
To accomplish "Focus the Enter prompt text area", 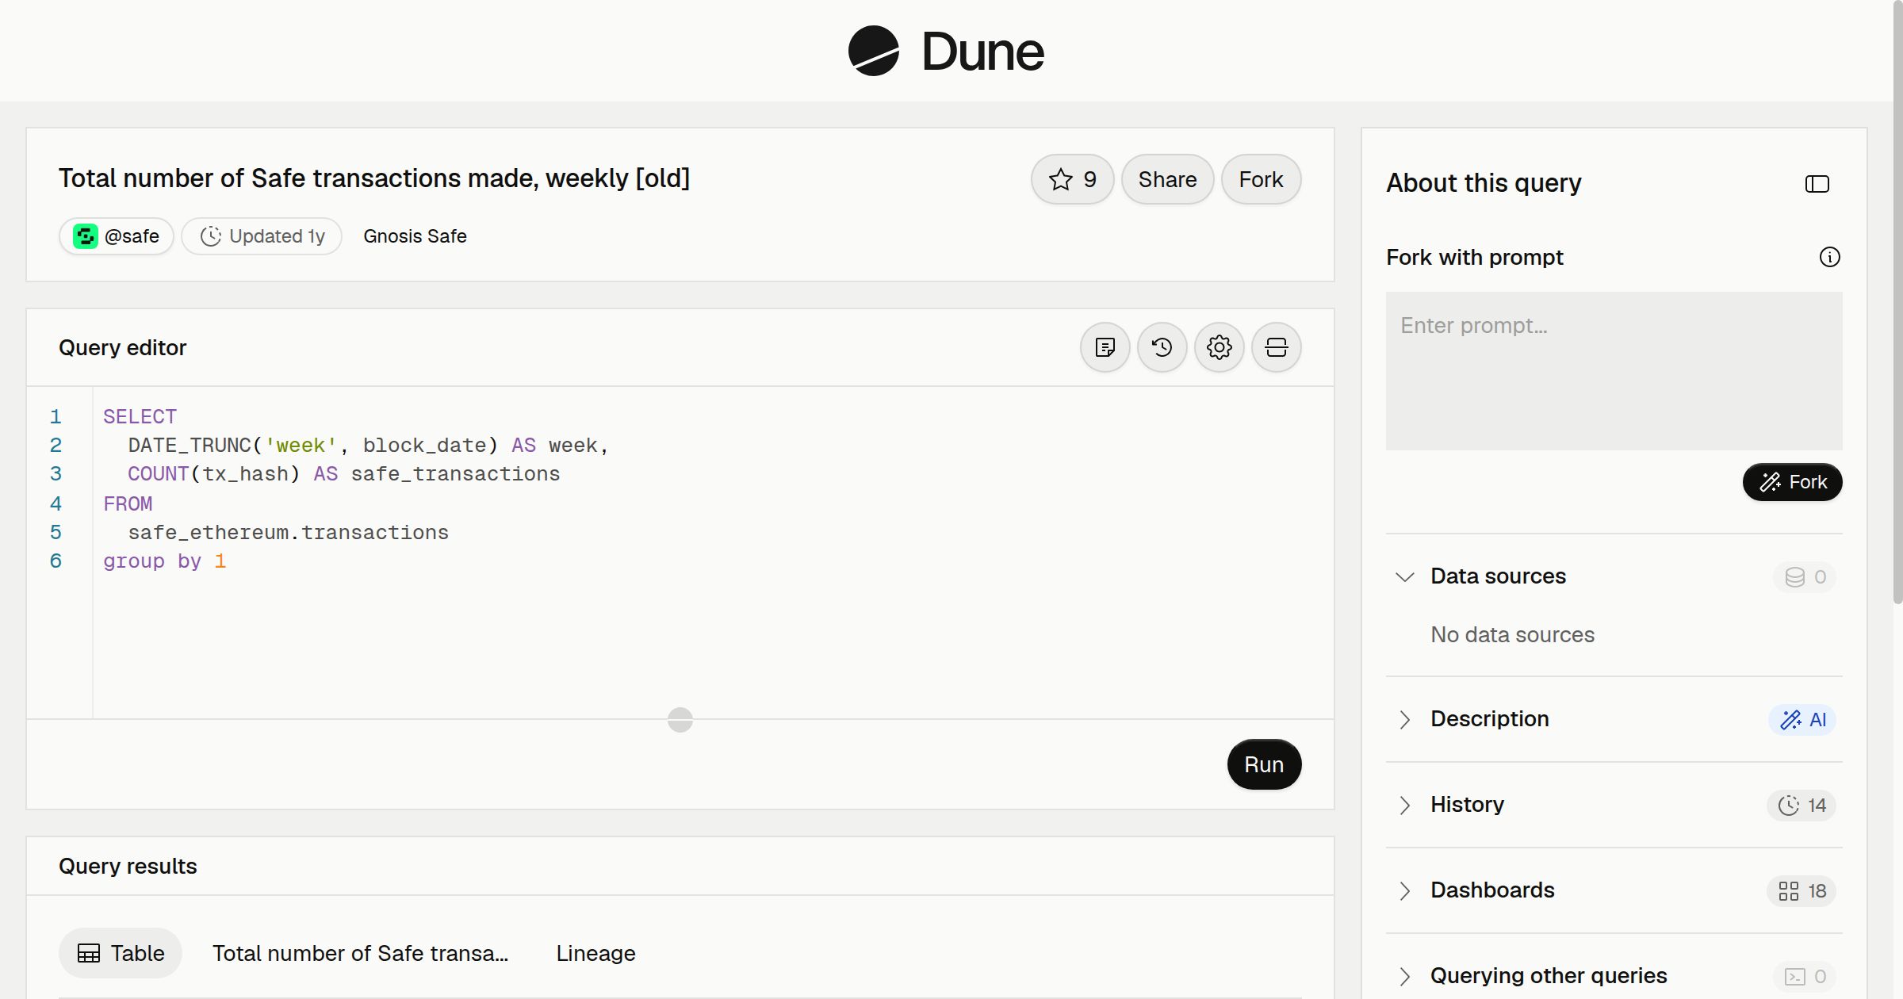I will click(x=1614, y=371).
